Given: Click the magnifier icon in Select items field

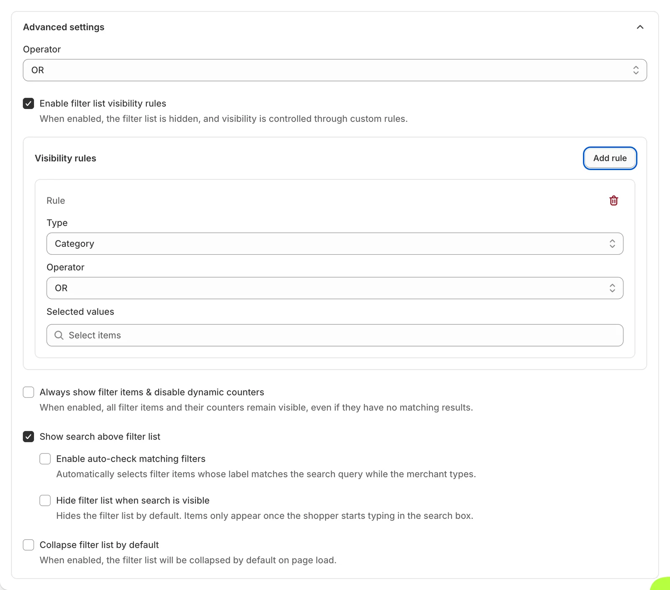Looking at the screenshot, I should pos(59,335).
